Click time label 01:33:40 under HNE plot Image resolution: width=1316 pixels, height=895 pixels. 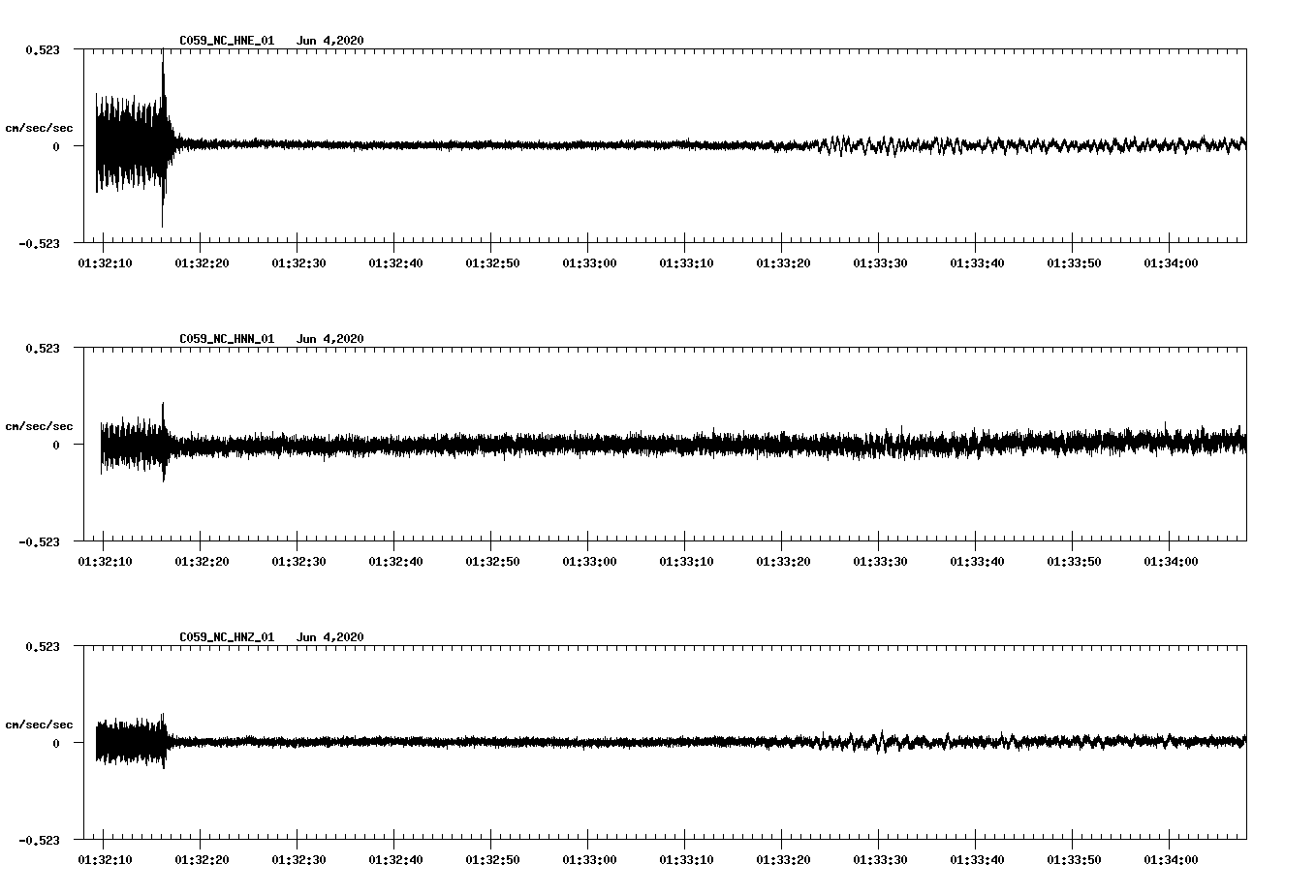tap(977, 263)
